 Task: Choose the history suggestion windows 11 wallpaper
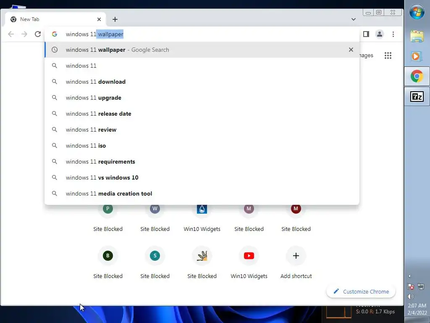pyautogui.click(x=202, y=50)
